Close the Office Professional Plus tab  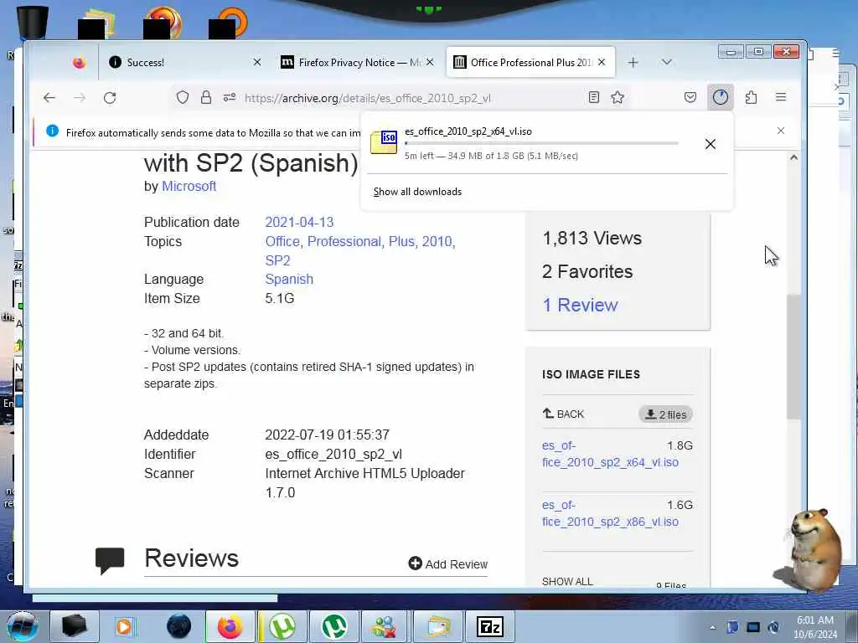(602, 62)
